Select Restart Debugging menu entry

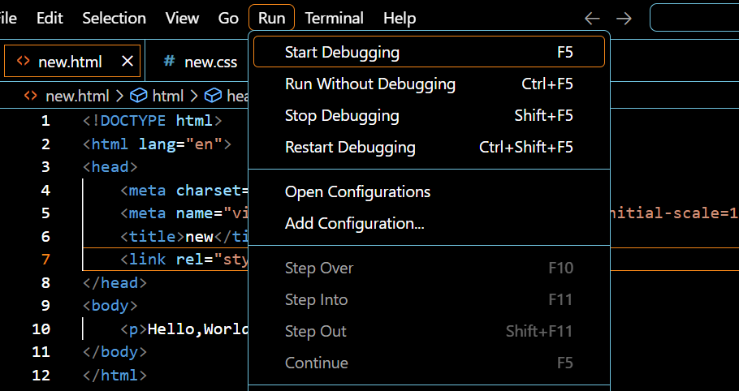coord(429,147)
